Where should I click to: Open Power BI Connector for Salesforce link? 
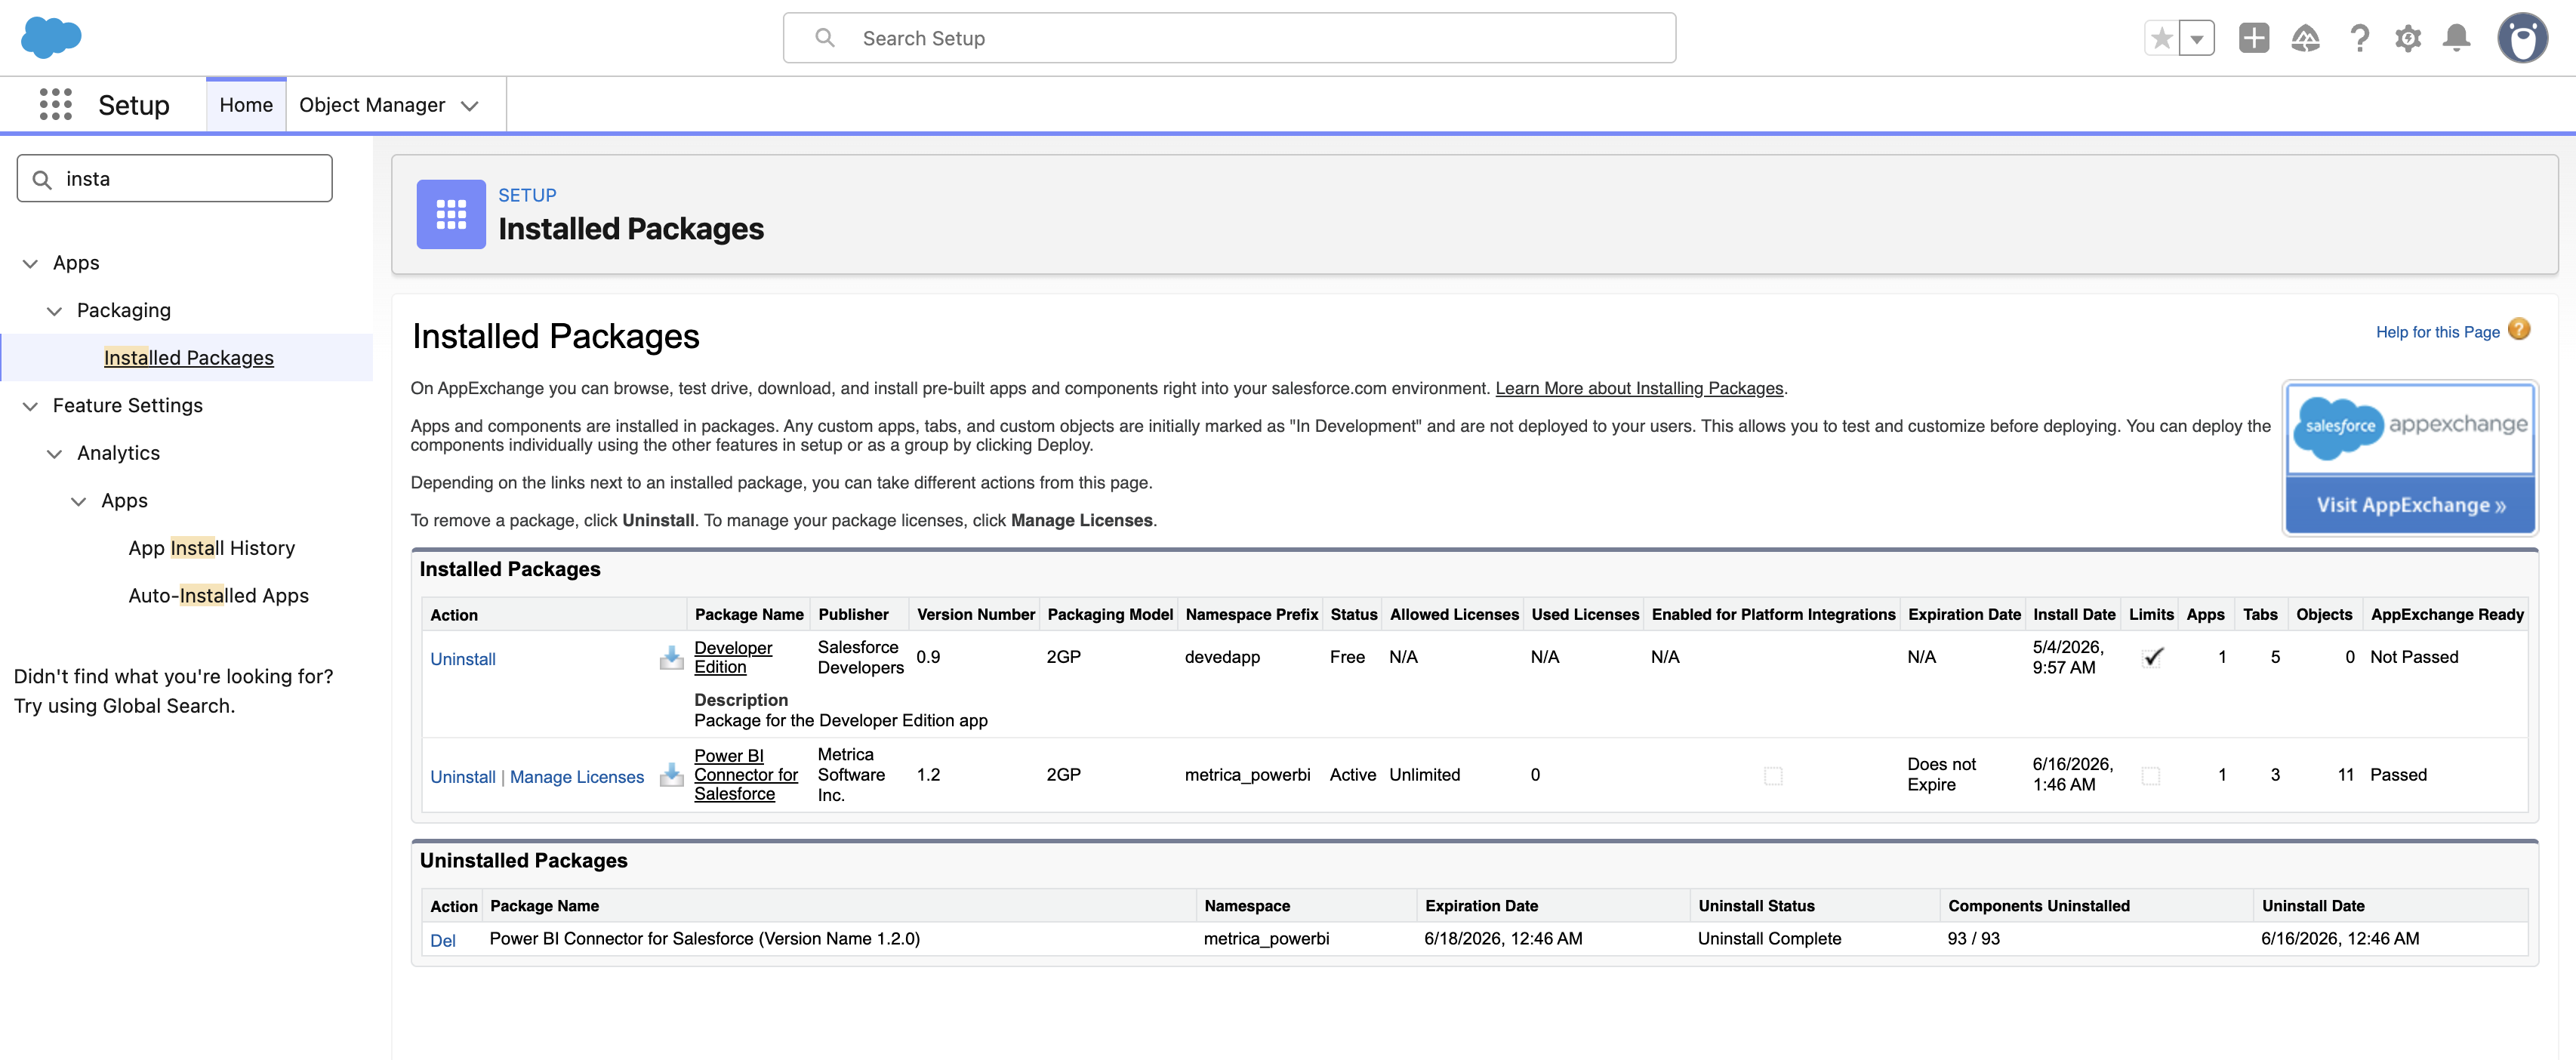[x=746, y=775]
